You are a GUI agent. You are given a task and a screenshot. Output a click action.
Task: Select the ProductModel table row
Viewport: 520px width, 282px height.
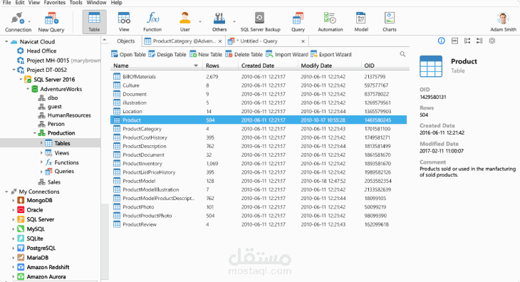pos(259,181)
